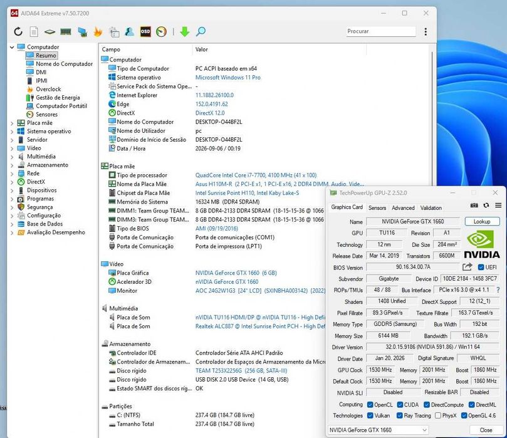The height and width of the screenshot is (438, 507).
Task: Take GPU-Z screenshot with camera icon
Action: [474, 206]
